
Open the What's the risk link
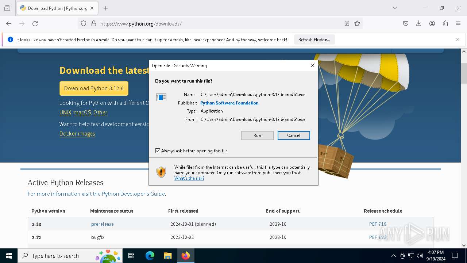189,178
